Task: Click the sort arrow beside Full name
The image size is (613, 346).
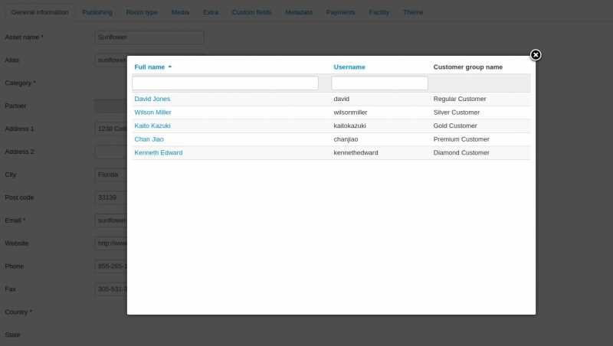Action: coord(170,67)
